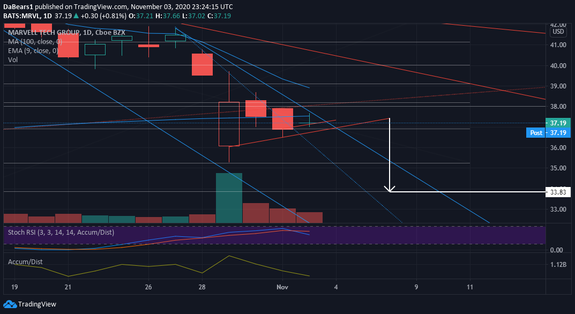Screen dimensions: 575x314
Task: Click the DaBears1 author name
Action: pyautogui.click(x=18, y=7)
